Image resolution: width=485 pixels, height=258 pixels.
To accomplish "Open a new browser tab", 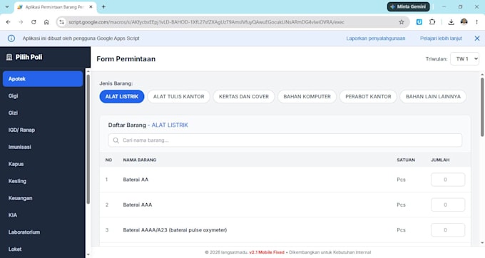I will [x=103, y=6].
